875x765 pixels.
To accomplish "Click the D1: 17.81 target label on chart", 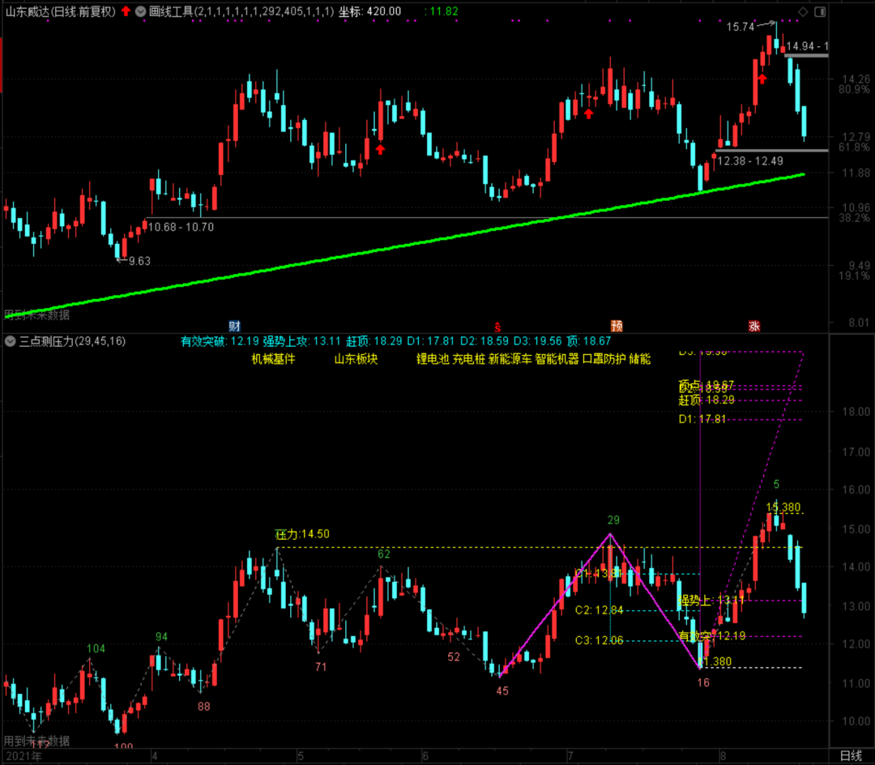I will pyautogui.click(x=702, y=419).
